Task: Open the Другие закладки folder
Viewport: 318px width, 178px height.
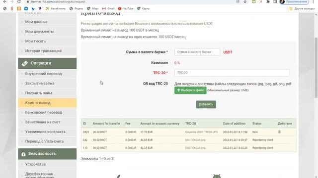Action: click(x=302, y=9)
